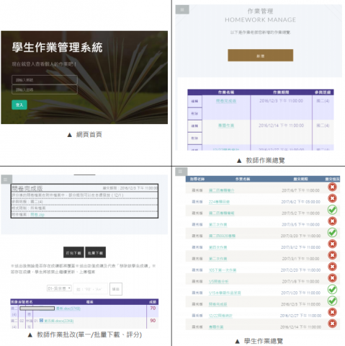The width and height of the screenshot is (345, 346).
Task: Open student homework link due 2017/6/7
Action: [221, 190]
